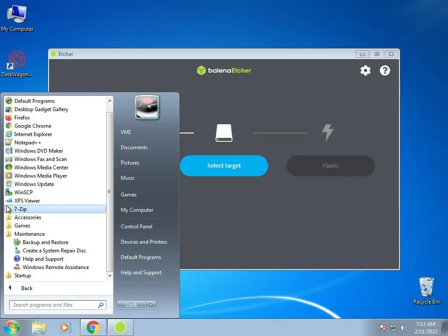Launch WinSCP
448x336 pixels.
coord(56,192)
